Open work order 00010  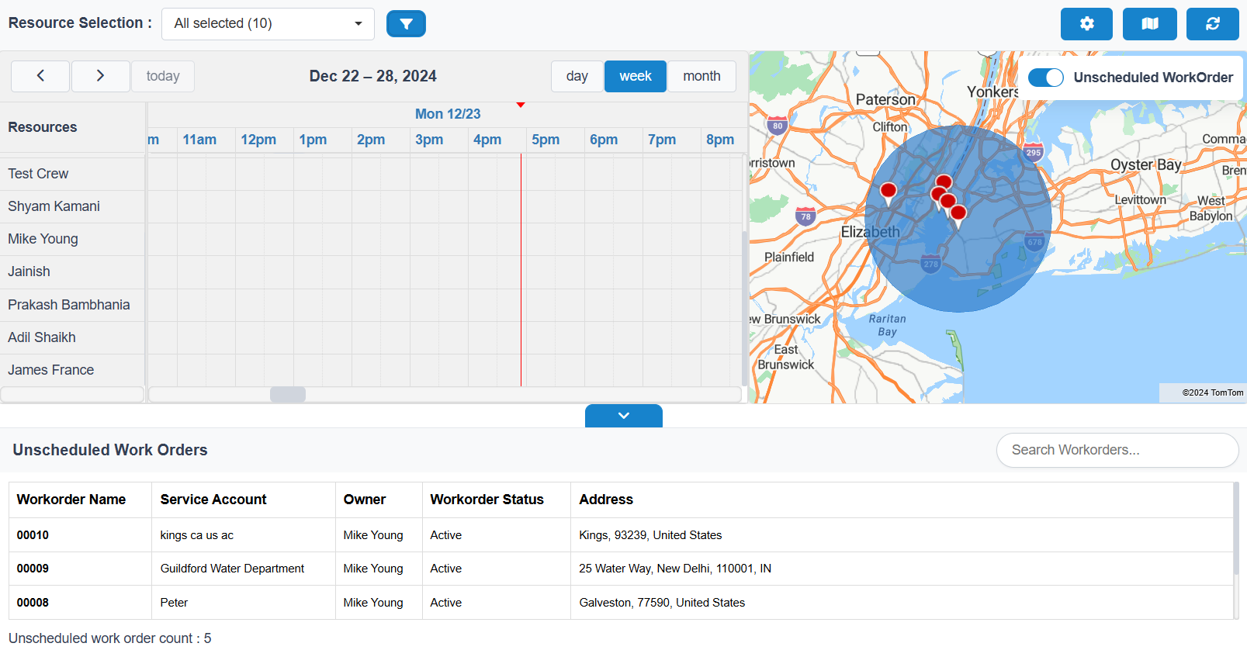point(33,535)
